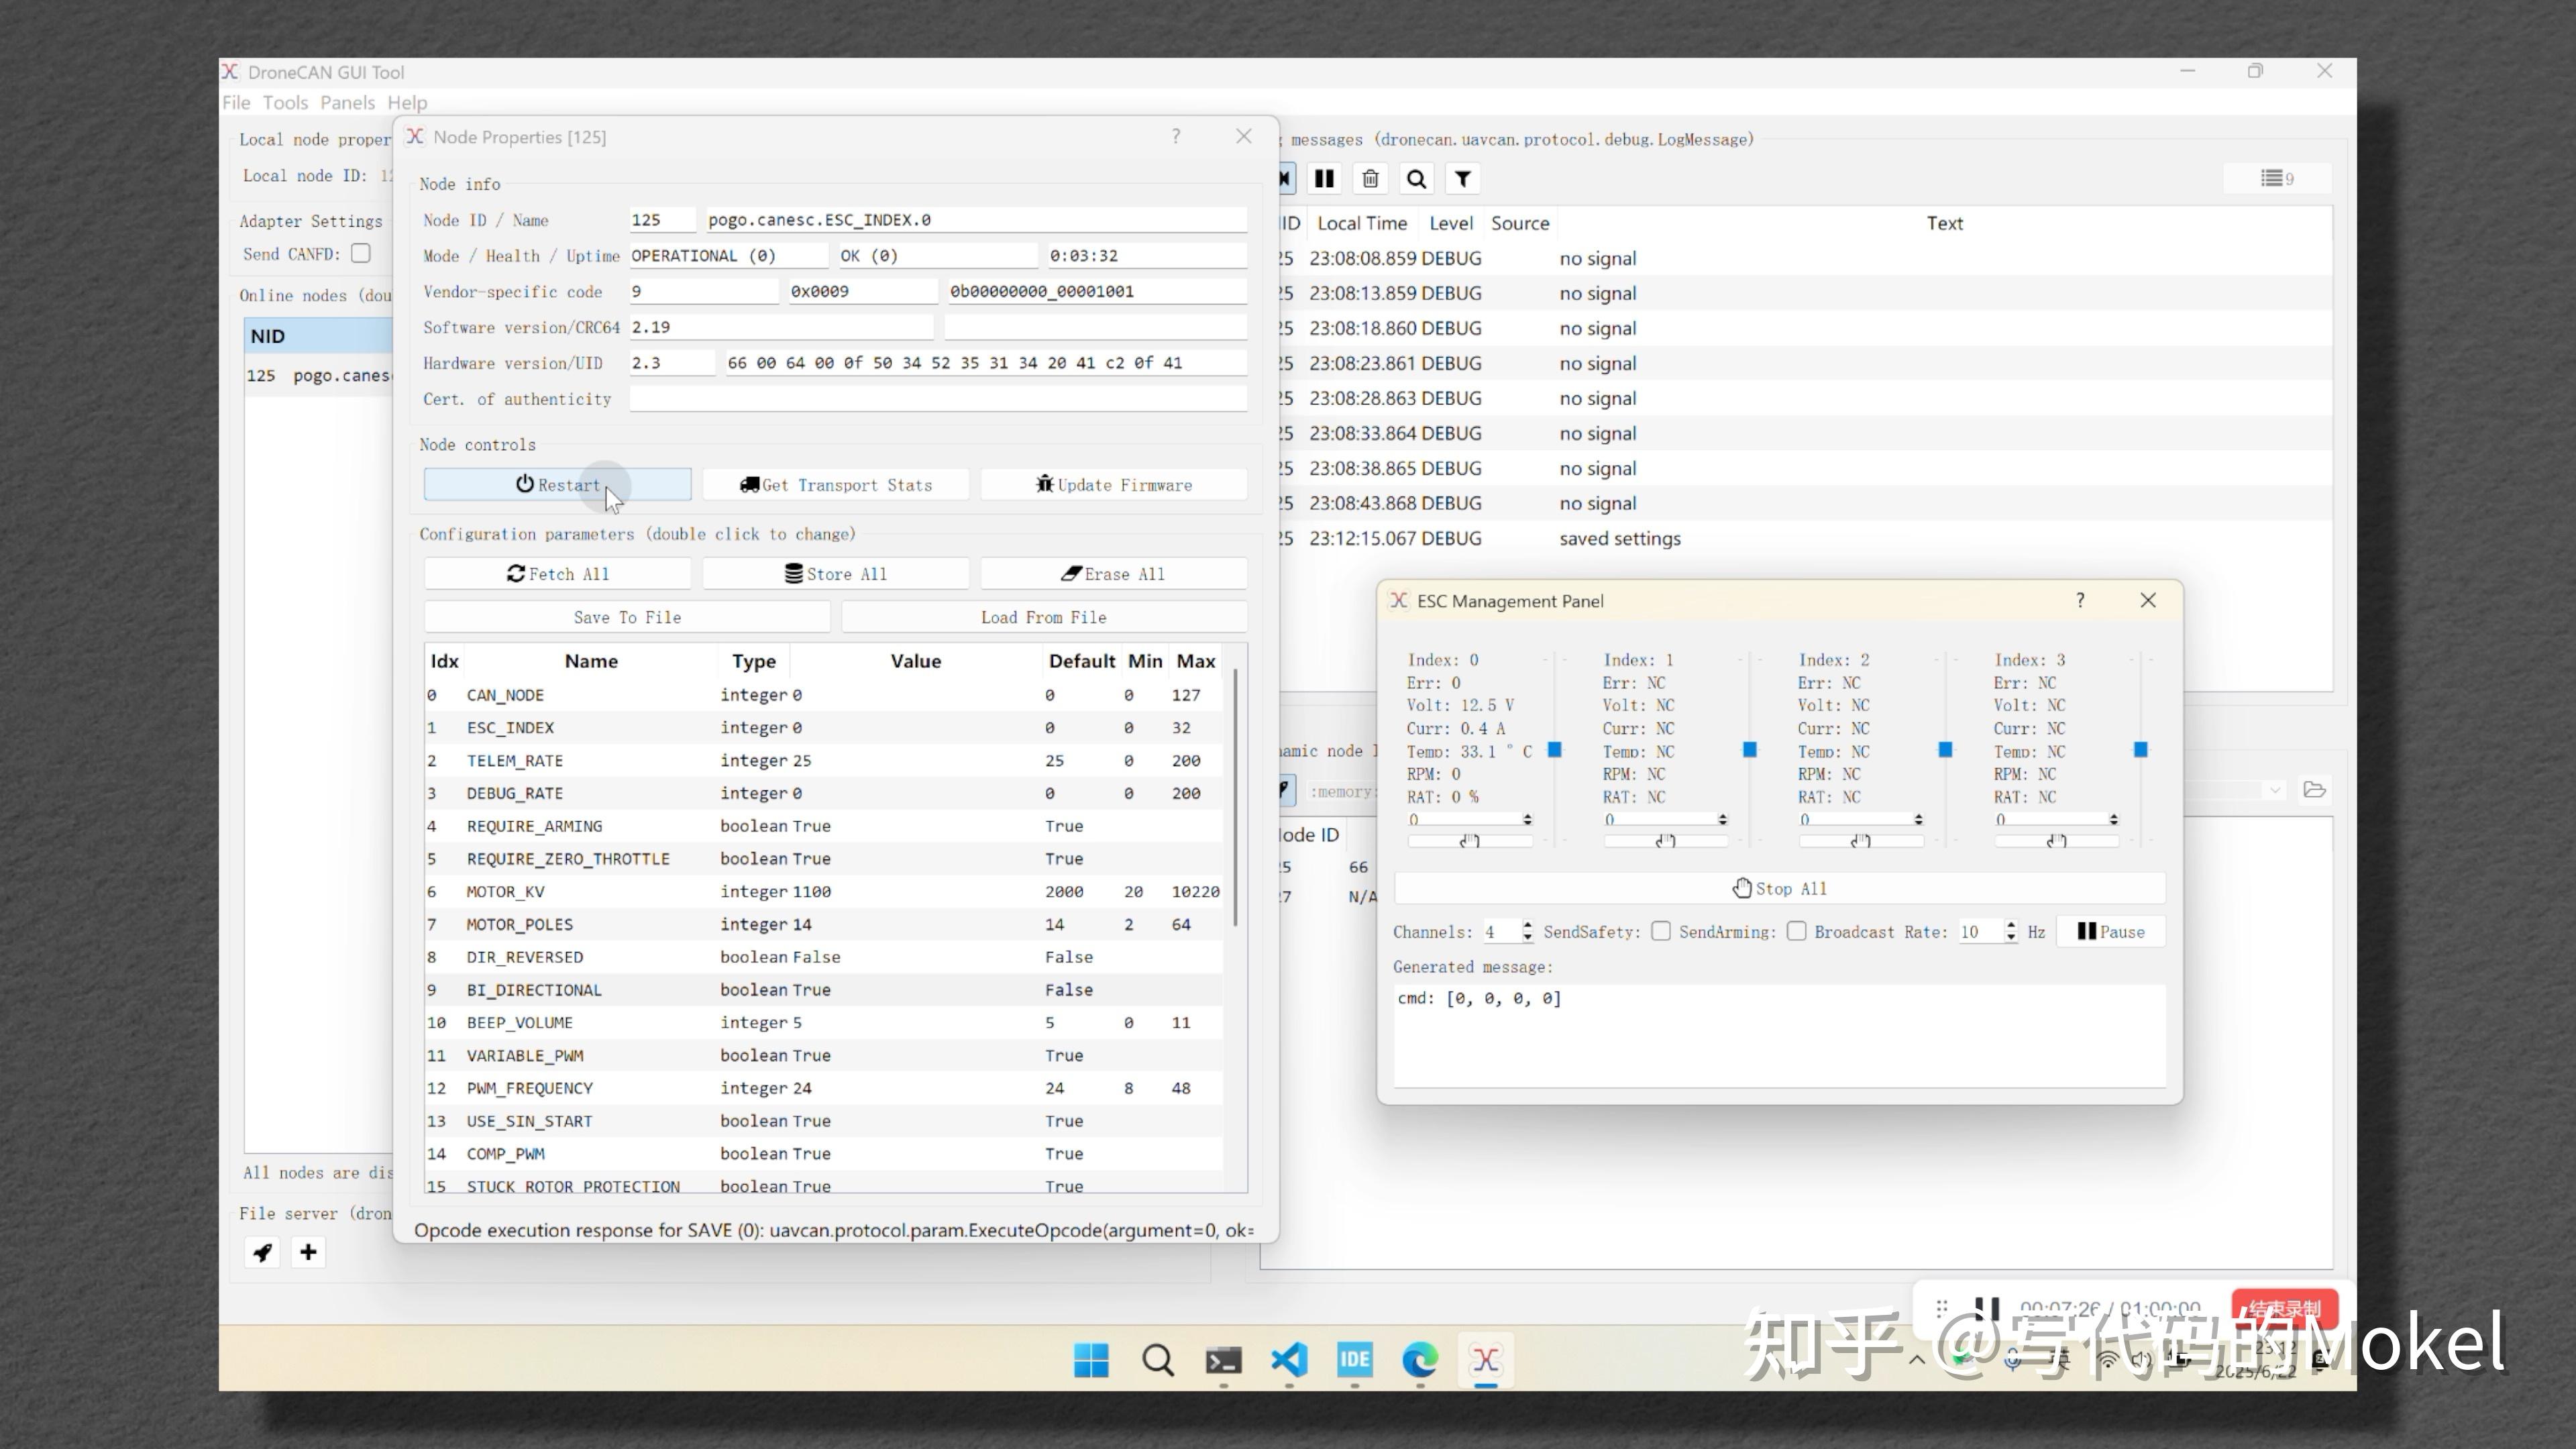This screenshot has height=1449, width=2576.
Task: Open the Tools menu
Action: pos(285,102)
